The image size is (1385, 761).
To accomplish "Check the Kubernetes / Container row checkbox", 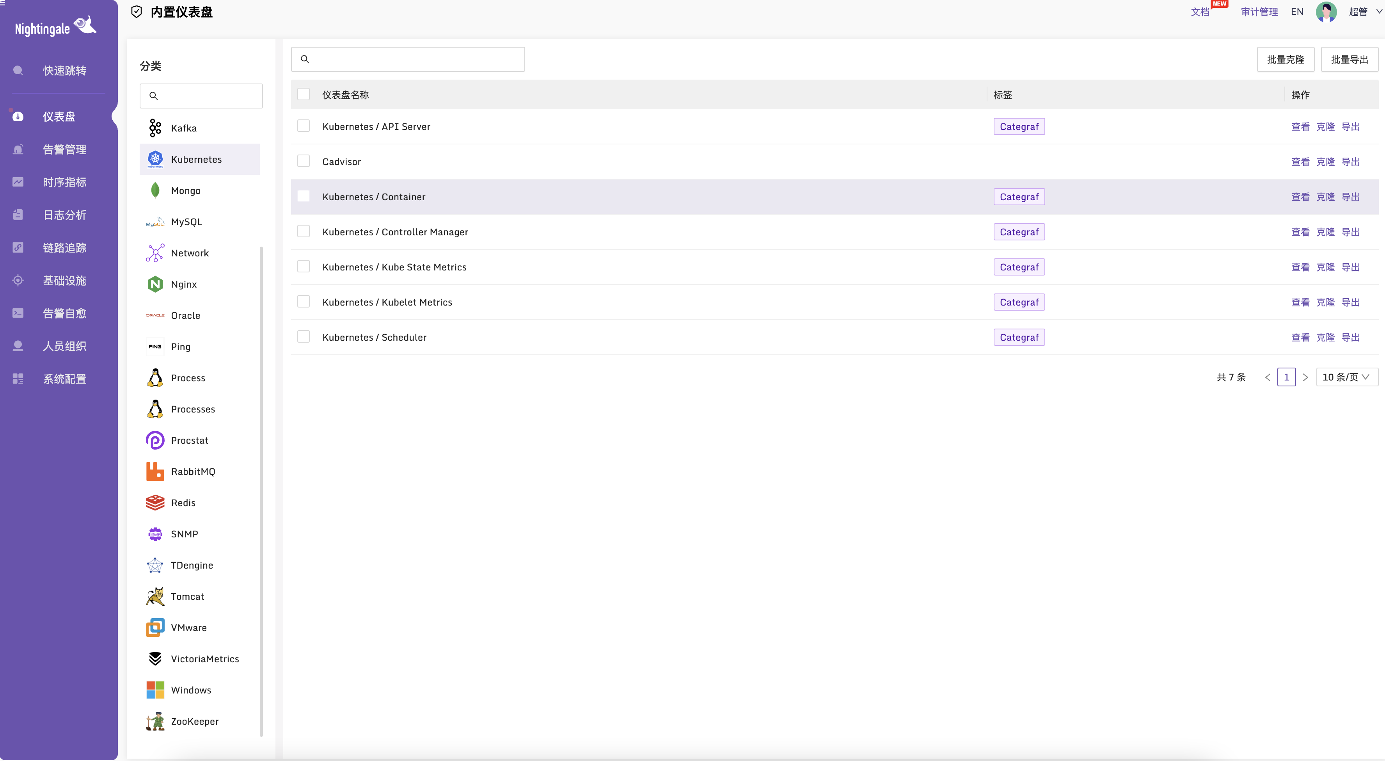I will [303, 196].
